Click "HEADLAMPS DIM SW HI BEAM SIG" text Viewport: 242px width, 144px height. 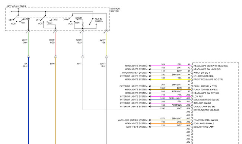click(210, 66)
